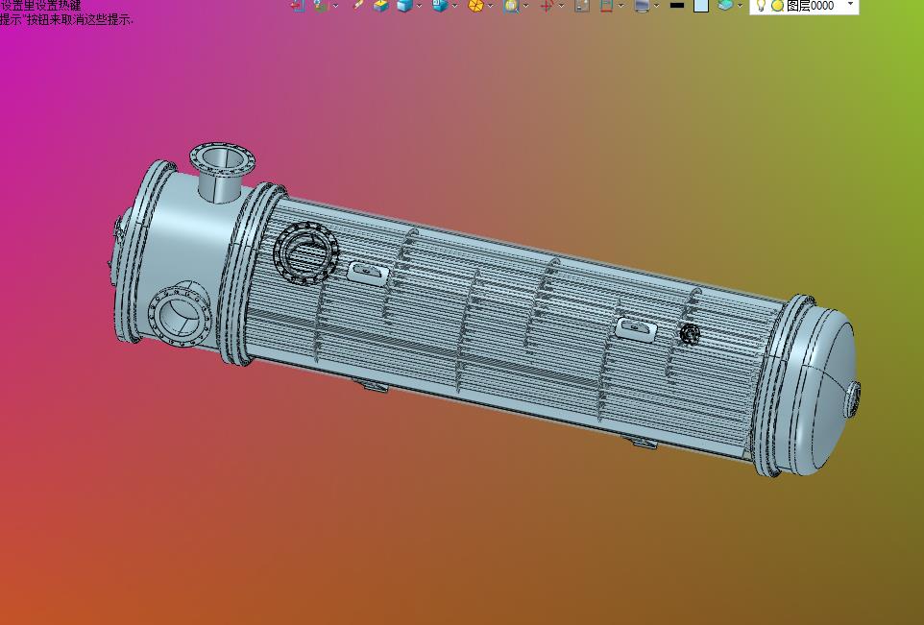
Task: Expand dropdown beside stacked layers icon
Action: (x=741, y=6)
